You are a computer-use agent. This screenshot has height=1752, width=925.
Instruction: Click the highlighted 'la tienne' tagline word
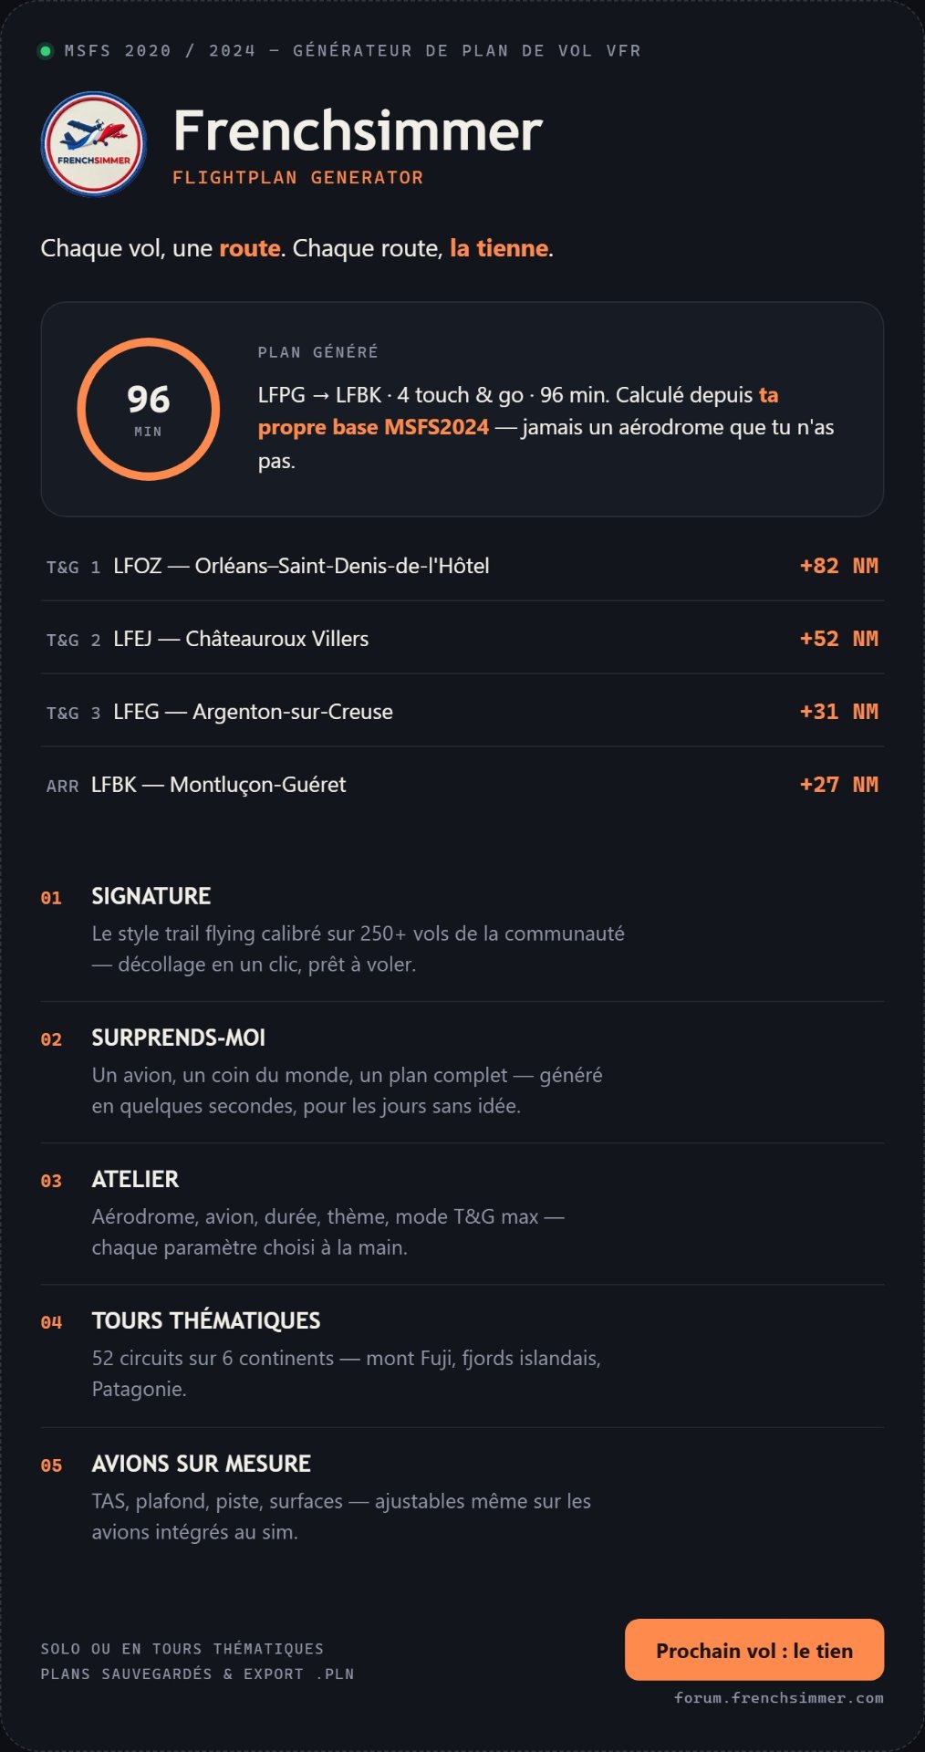click(499, 248)
